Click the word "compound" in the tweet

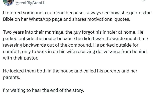point(80,45)
